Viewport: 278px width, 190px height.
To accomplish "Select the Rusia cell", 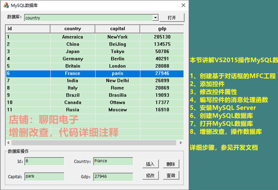I will point(73,110).
